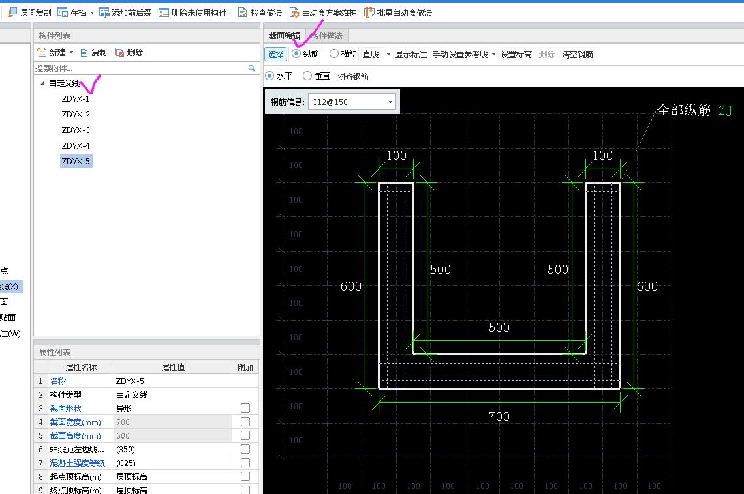Click the 属性名称 column header

tap(81, 367)
